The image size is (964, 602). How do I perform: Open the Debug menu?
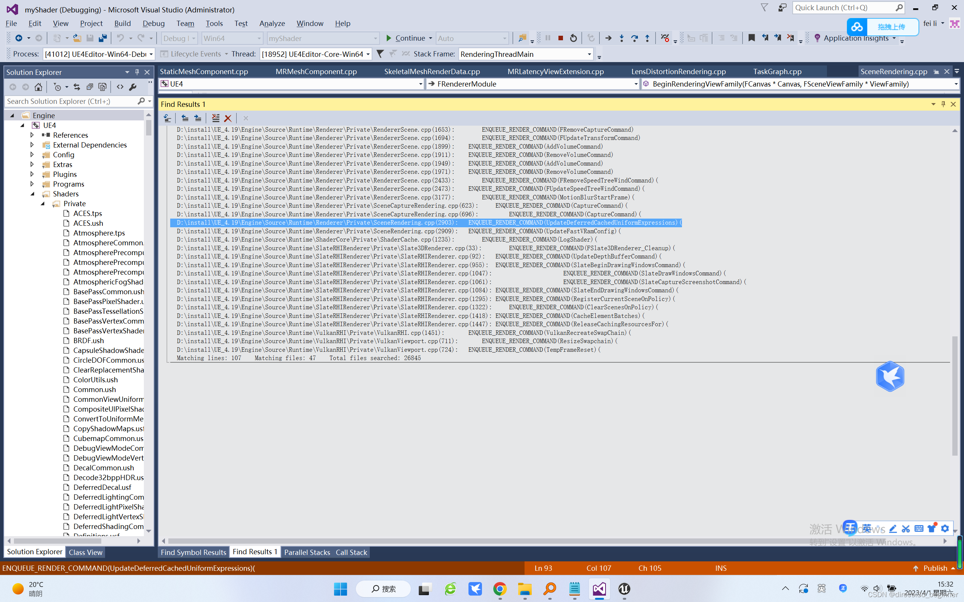tap(153, 23)
